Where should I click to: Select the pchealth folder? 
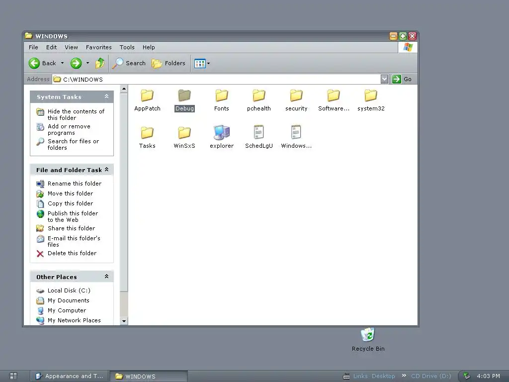pyautogui.click(x=258, y=100)
